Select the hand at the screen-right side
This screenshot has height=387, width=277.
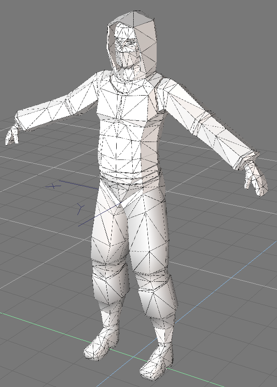[x=255, y=178]
